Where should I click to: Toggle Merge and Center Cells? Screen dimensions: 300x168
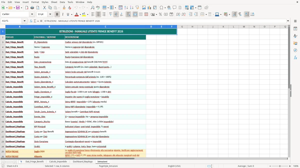[135, 14]
